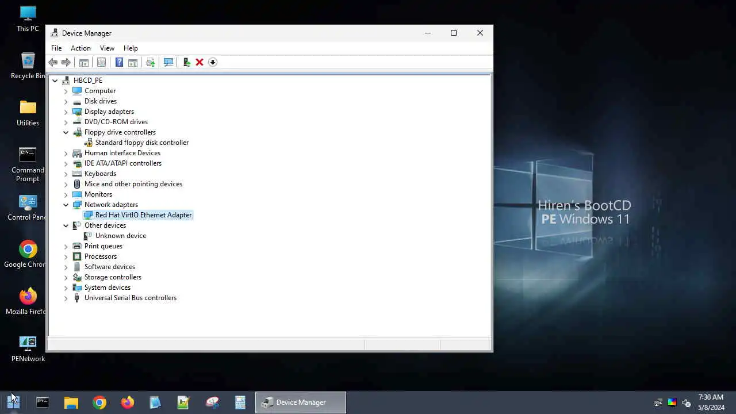Screen dimensions: 736x414
Task: Select Utilities folder on desktop
Action: click(x=28, y=113)
